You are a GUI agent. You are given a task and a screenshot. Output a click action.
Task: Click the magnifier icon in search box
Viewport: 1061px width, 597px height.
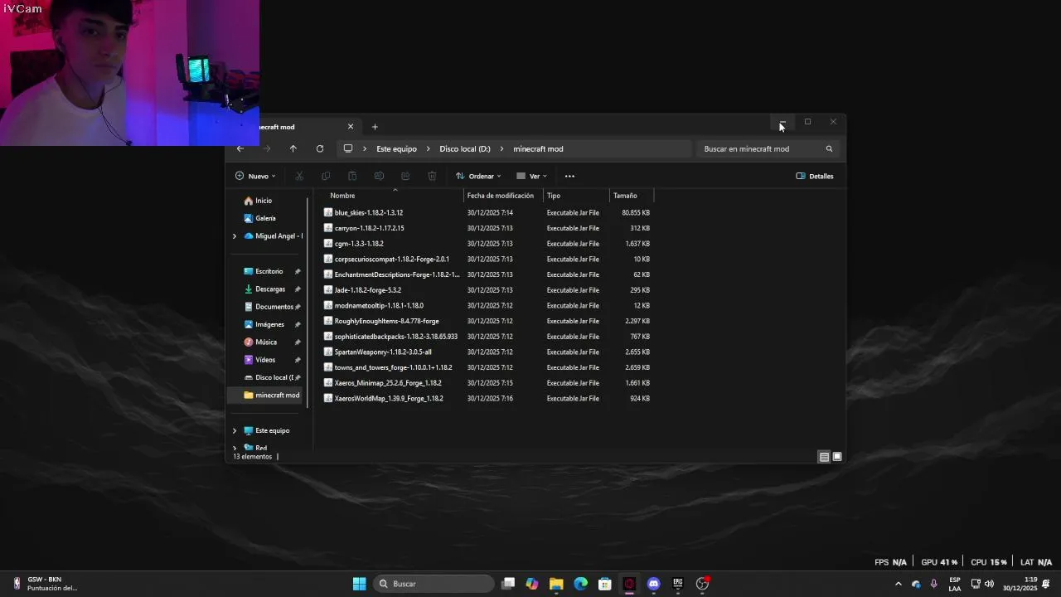pos(829,149)
